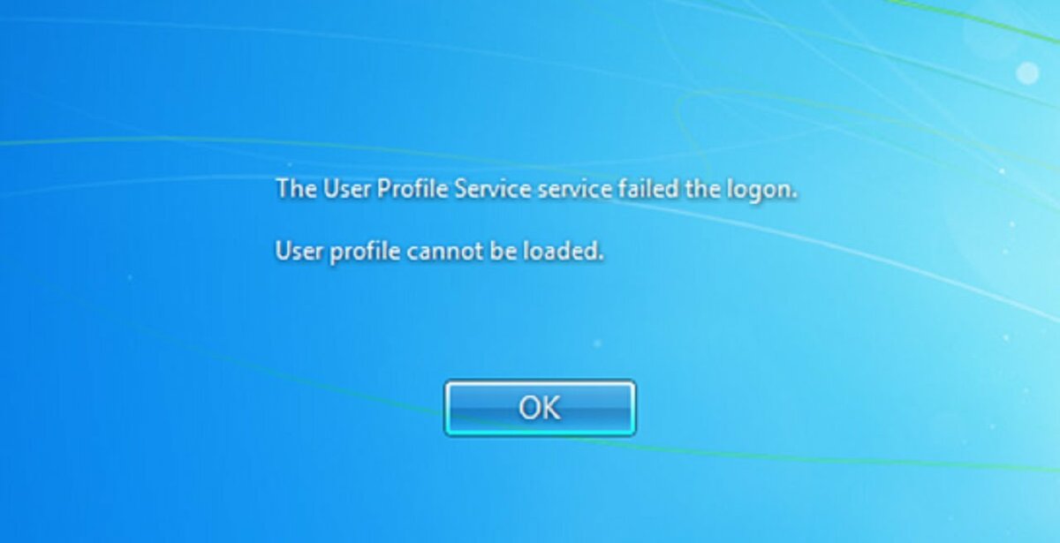Click the glowing left border of the OK button
The image size is (1060, 543).
point(447,408)
